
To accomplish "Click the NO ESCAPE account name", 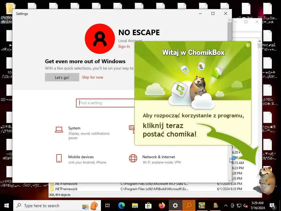I will [139, 32].
